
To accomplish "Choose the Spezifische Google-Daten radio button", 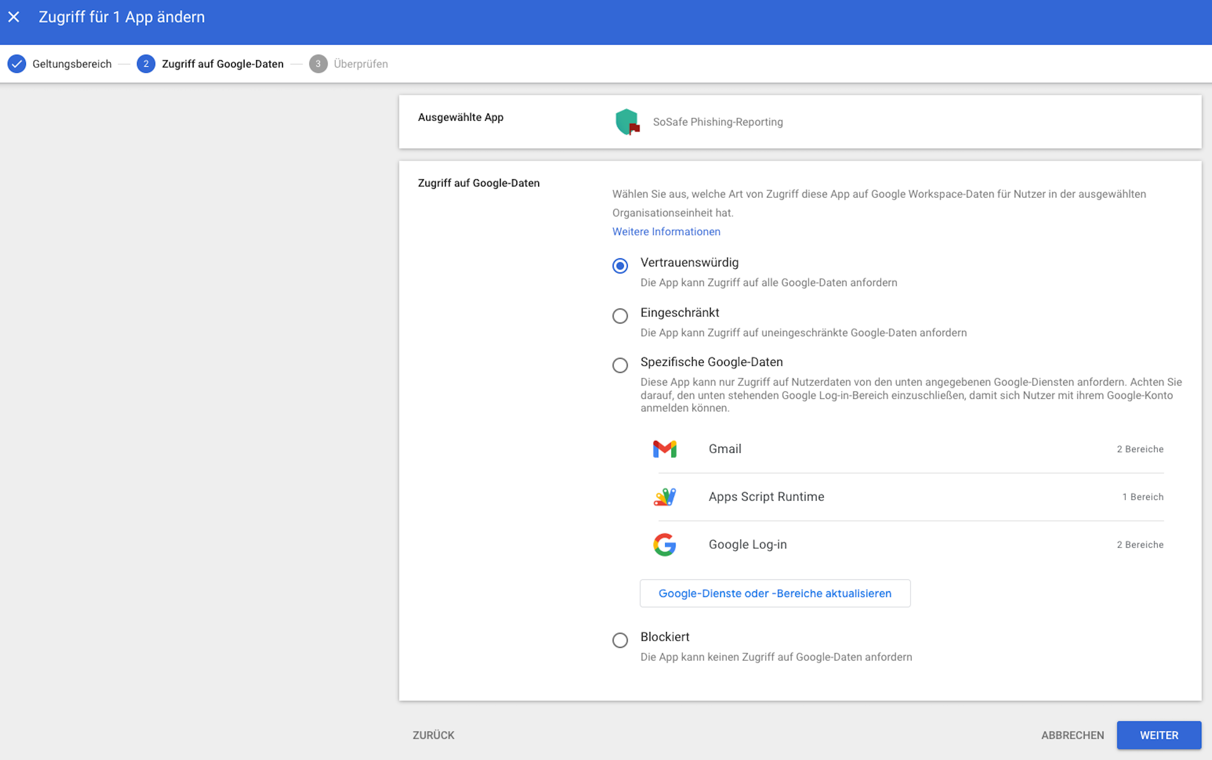I will (620, 365).
